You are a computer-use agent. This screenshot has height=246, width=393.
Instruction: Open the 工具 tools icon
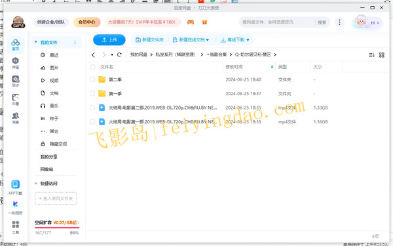point(16,227)
